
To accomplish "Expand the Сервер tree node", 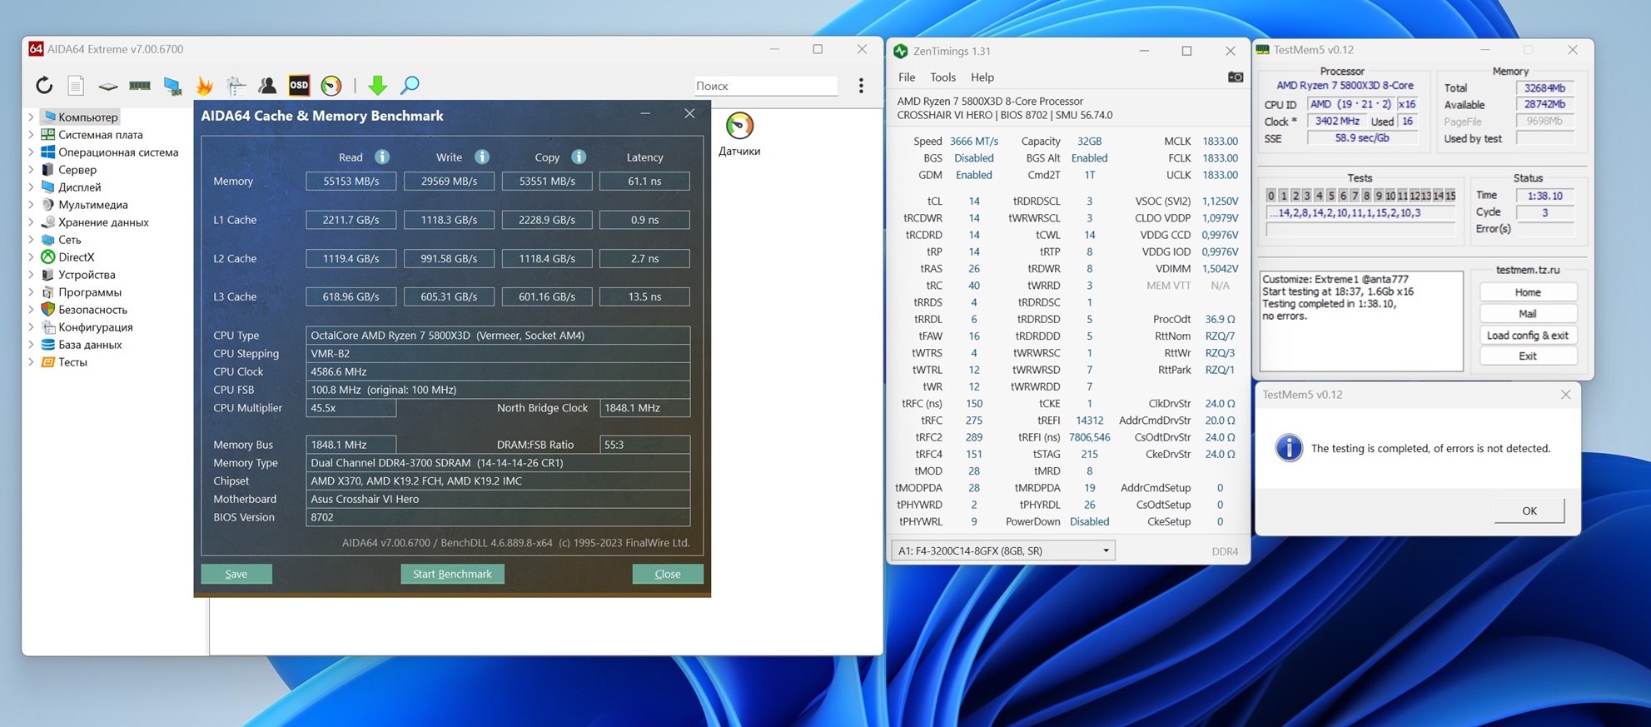I will point(32,170).
